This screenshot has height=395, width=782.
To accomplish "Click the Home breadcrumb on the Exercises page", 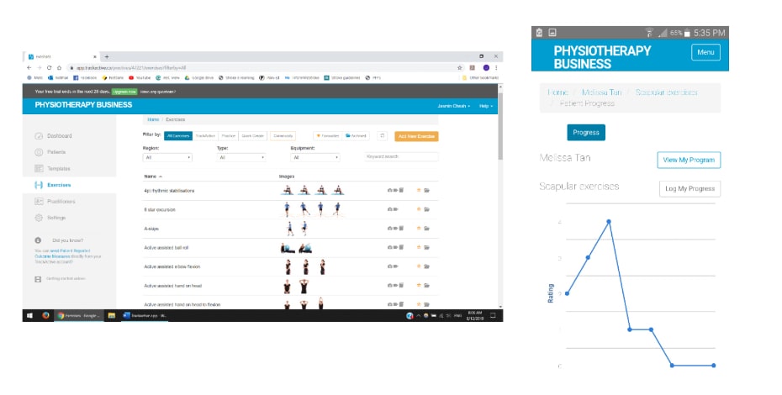I will click(153, 119).
